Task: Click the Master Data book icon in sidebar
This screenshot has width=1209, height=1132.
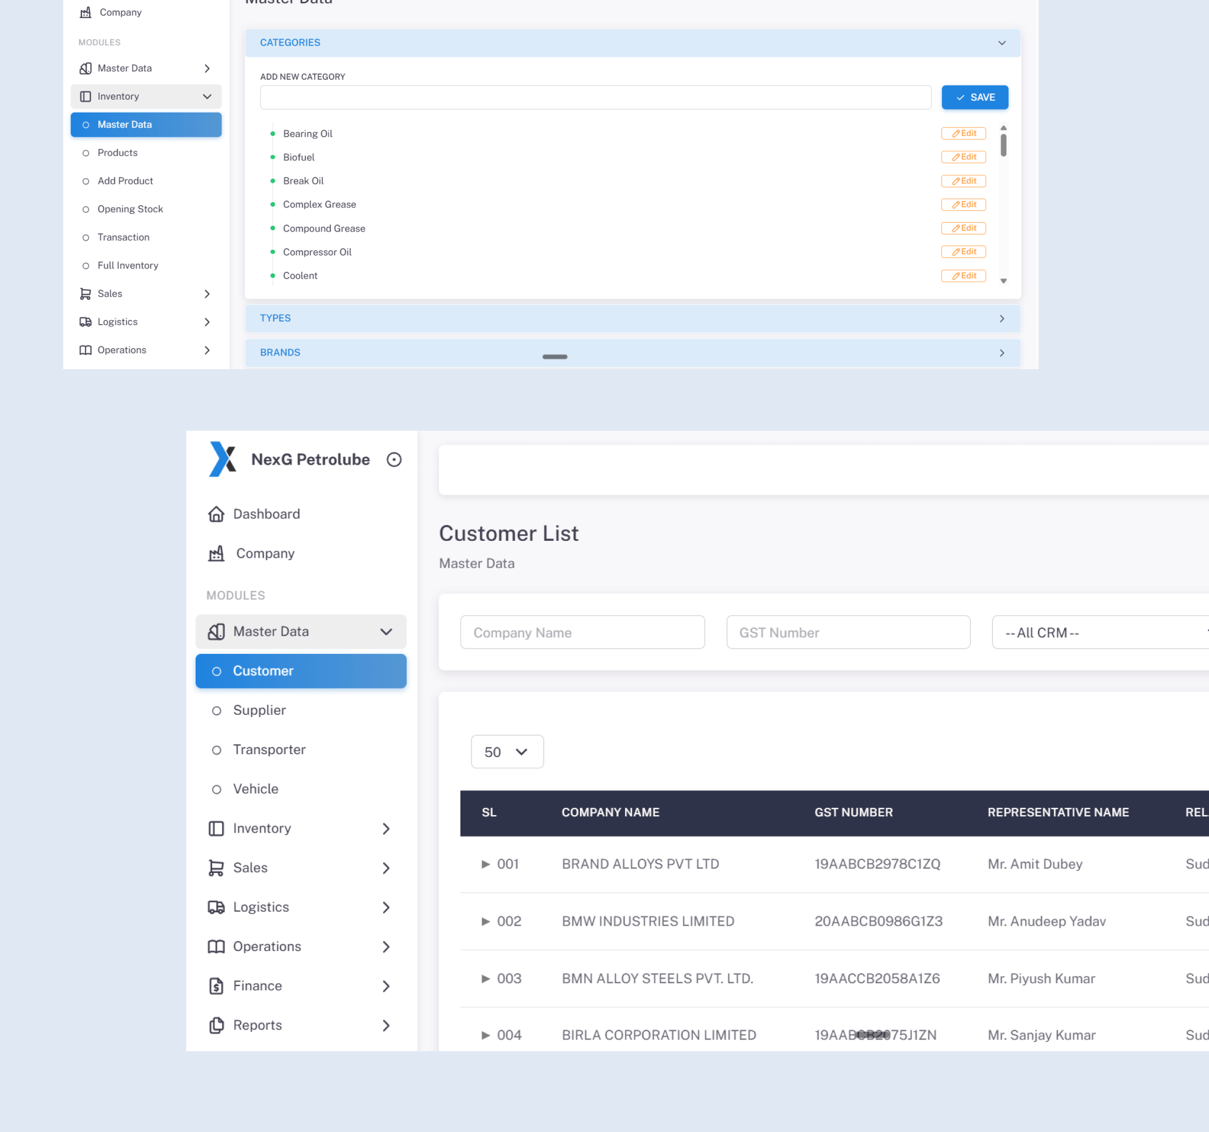Action: click(217, 632)
